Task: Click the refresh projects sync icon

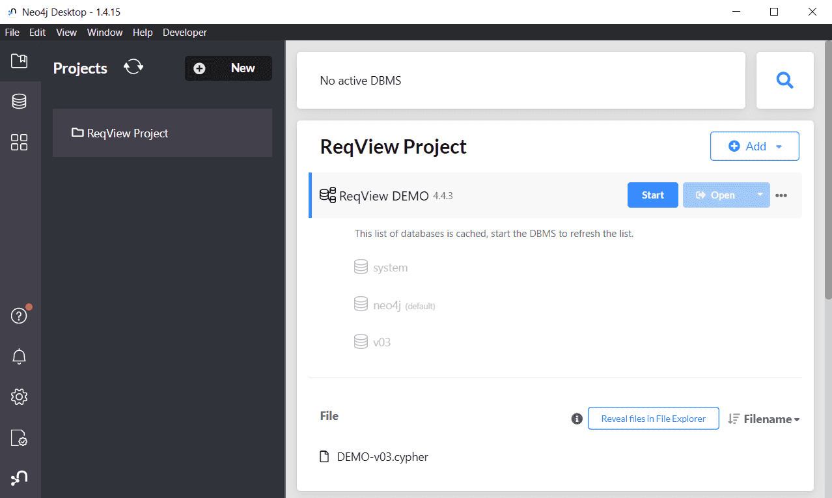Action: click(x=133, y=67)
